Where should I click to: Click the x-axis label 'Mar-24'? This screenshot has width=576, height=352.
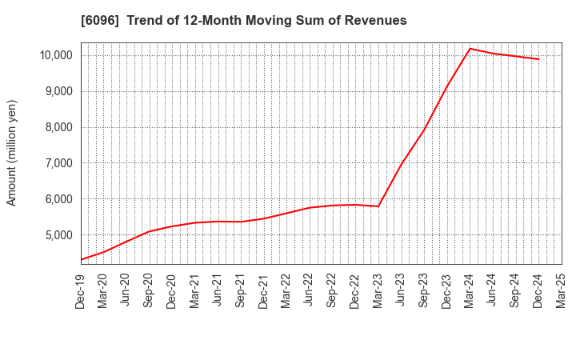tap(469, 290)
